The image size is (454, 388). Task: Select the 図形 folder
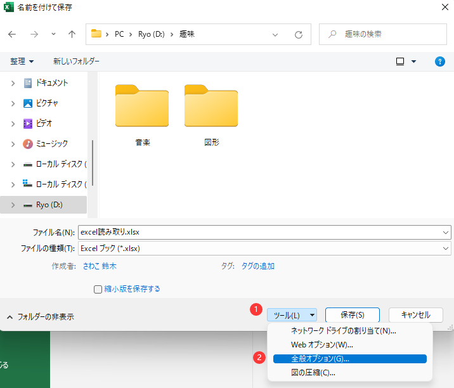[211, 115]
